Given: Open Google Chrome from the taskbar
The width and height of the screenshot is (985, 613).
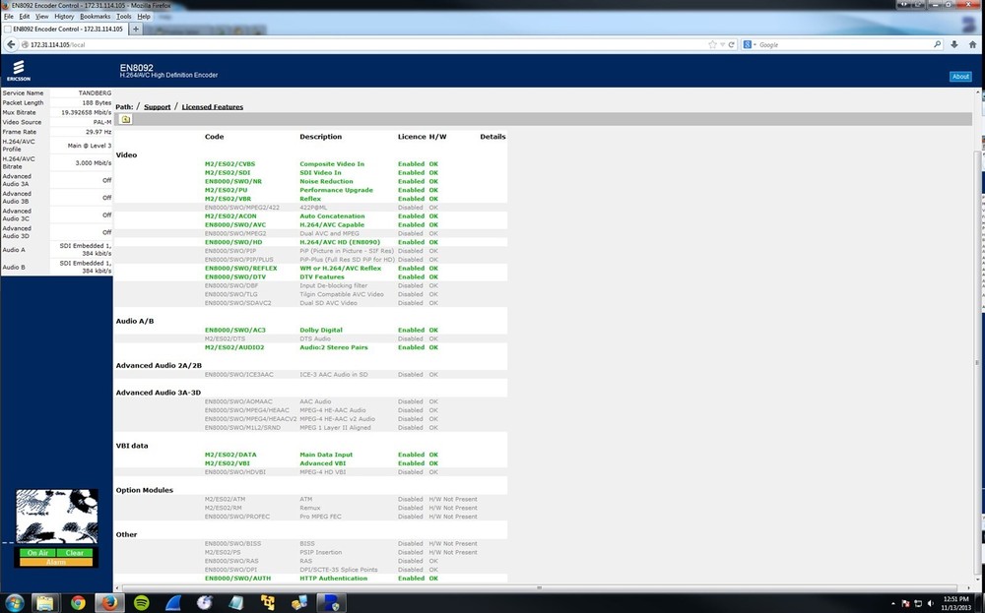Looking at the screenshot, I should (78, 602).
